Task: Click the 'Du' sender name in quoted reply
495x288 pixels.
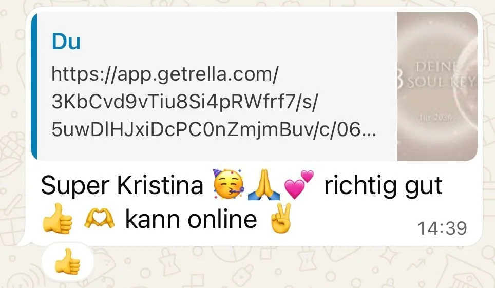Action: tap(66, 42)
